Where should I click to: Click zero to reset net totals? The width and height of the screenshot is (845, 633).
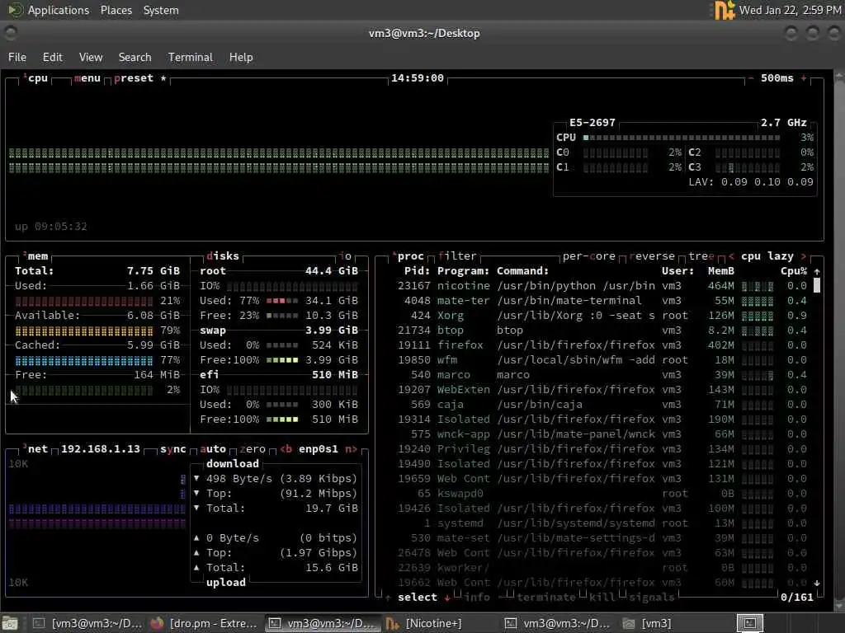[253, 449]
